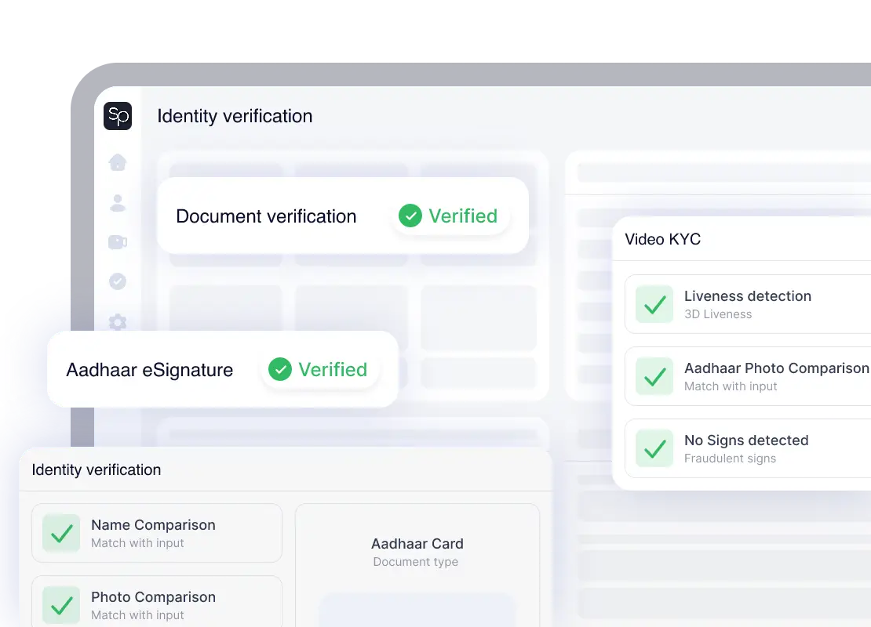The image size is (871, 627).
Task: Click the No Signs detected checkmark tile
Action: [x=654, y=448]
